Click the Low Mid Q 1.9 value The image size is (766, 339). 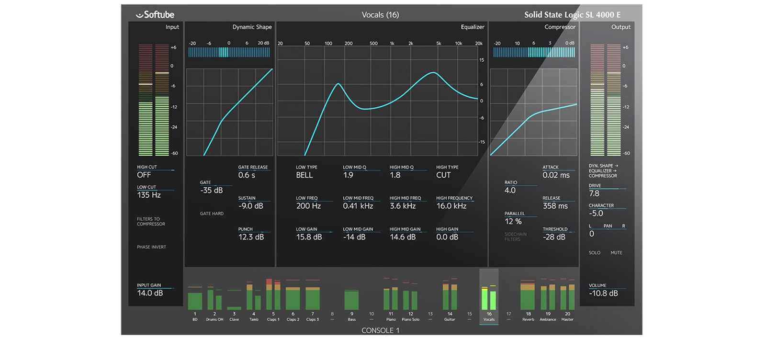(x=348, y=175)
